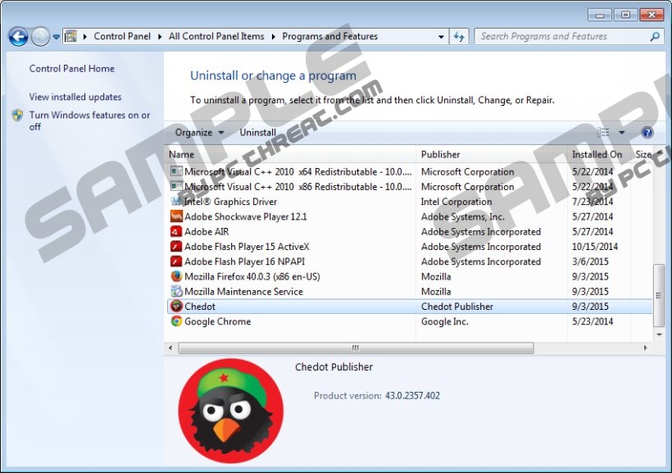
Task: Click the Uninstall toolbar button
Action: [257, 133]
